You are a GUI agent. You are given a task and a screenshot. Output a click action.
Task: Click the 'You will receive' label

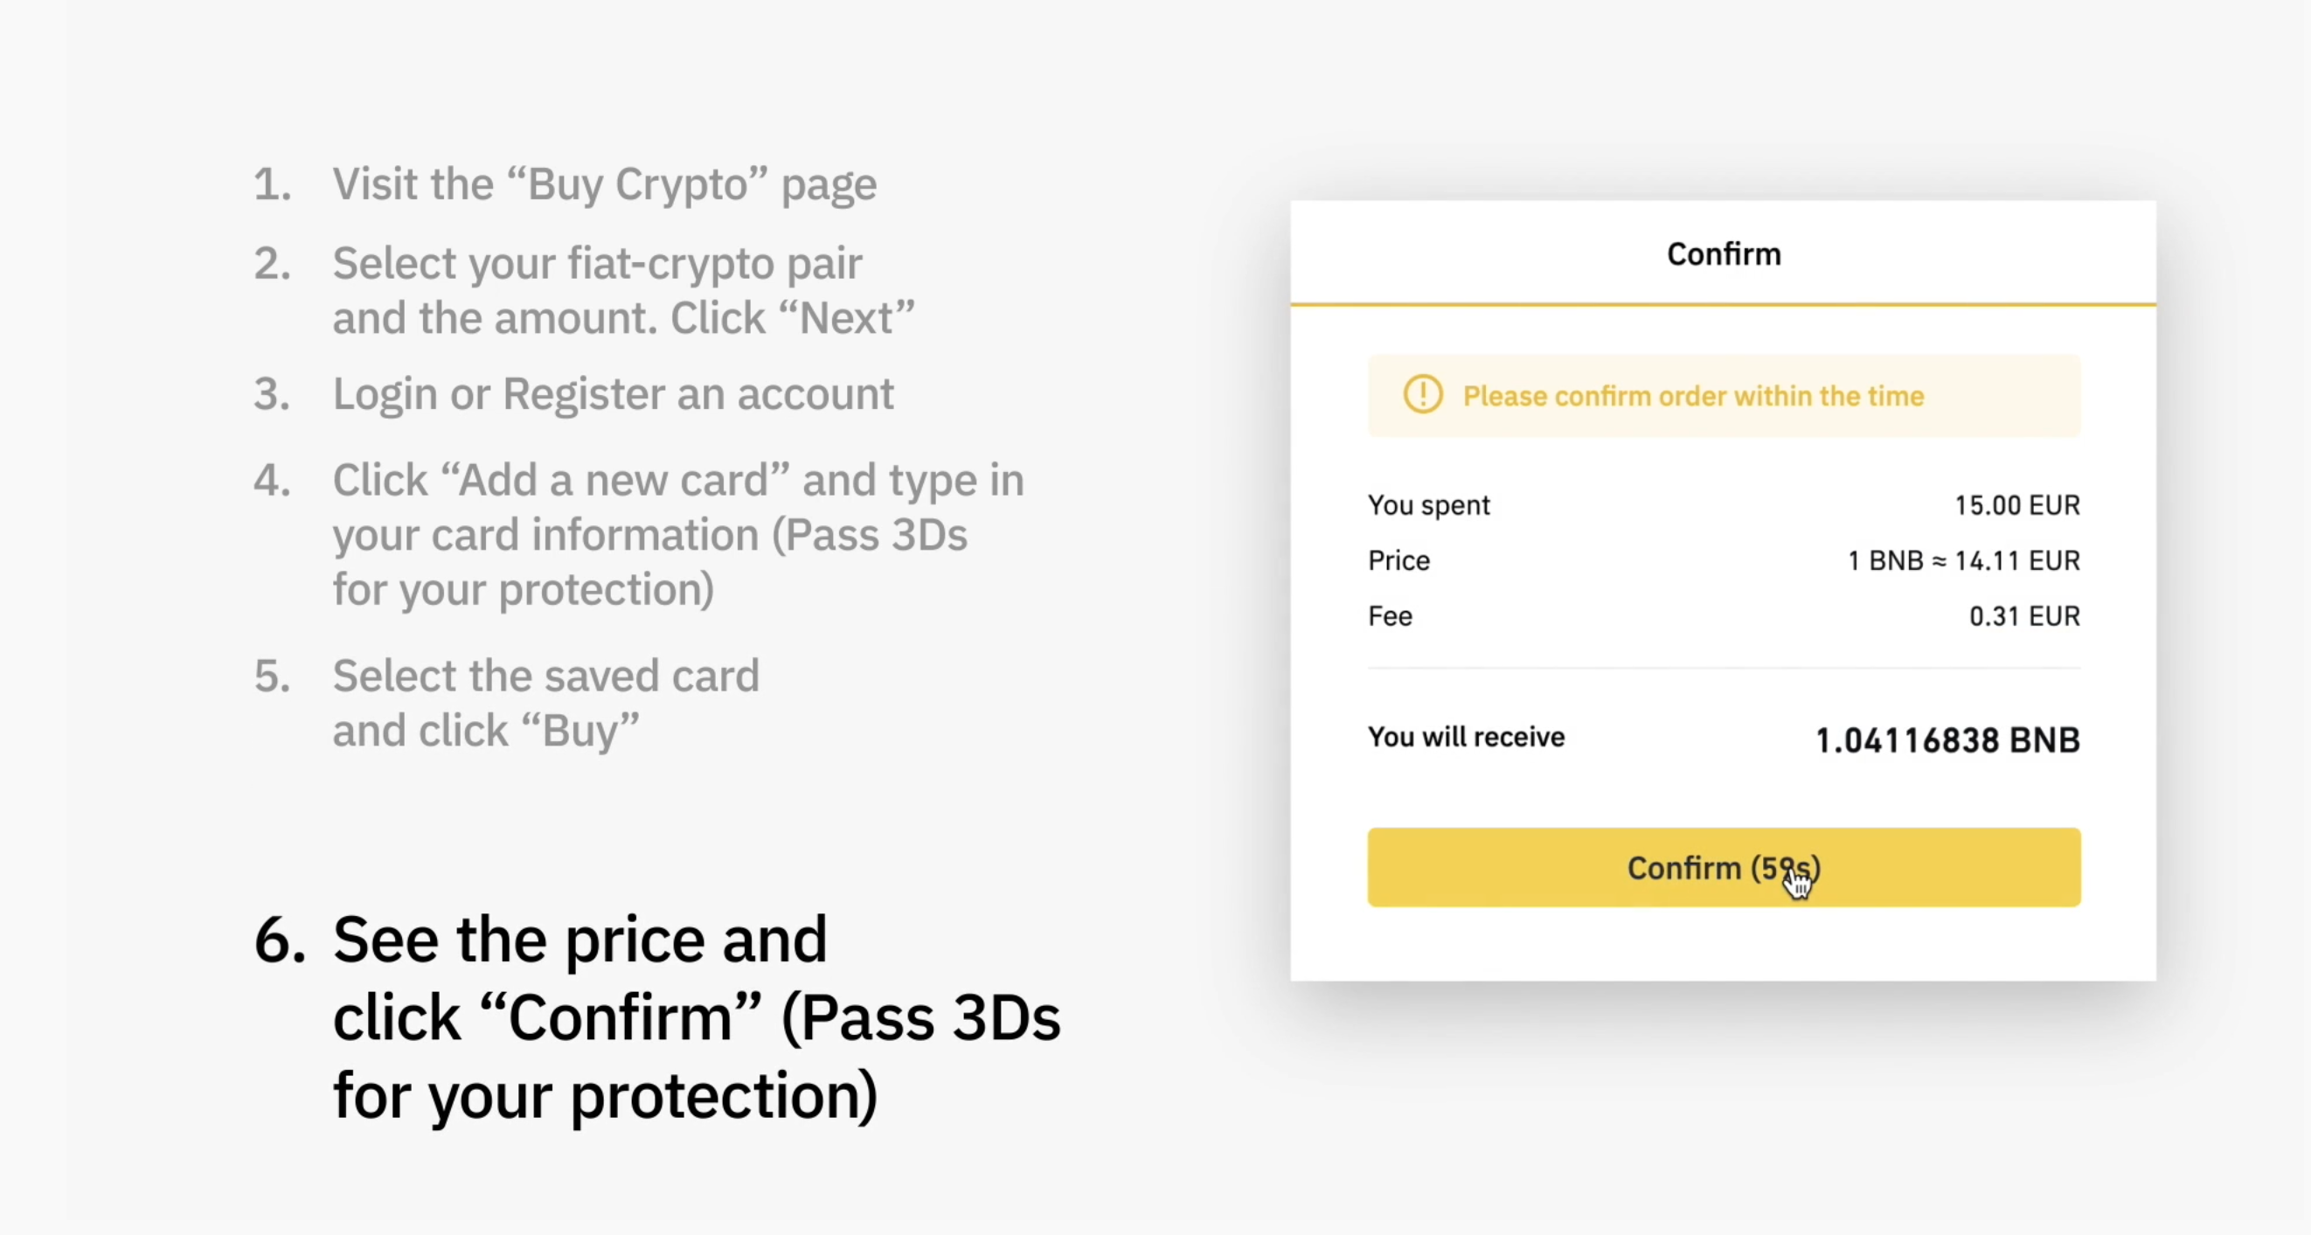point(1466,736)
